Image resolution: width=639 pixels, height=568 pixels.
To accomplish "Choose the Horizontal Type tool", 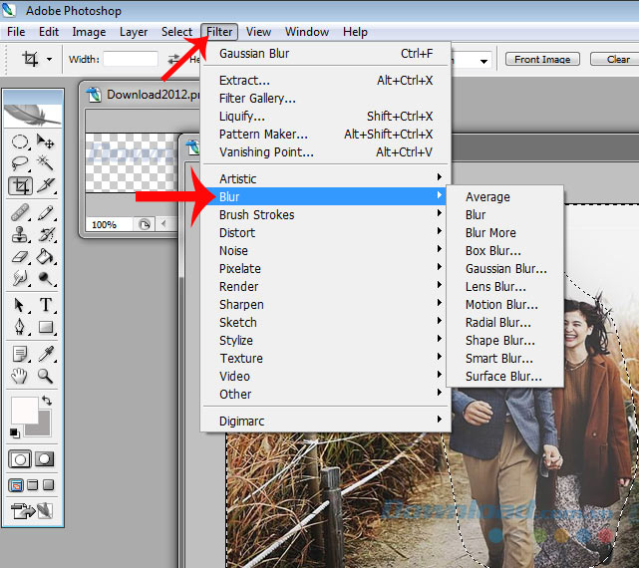I will click(x=45, y=305).
